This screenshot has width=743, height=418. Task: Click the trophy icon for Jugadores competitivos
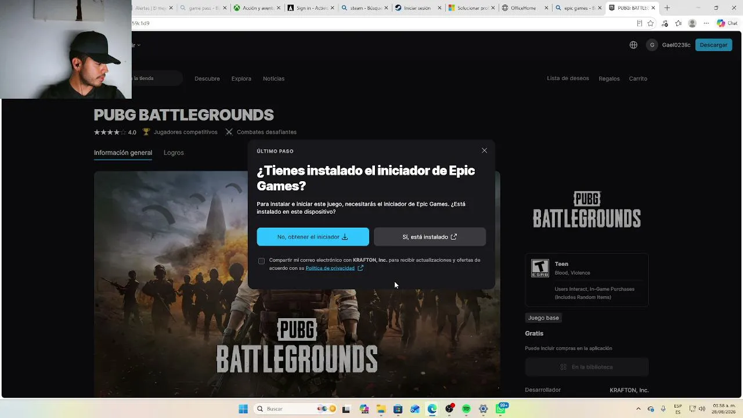coord(146,132)
